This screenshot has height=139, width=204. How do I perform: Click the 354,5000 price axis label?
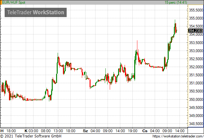(x=196, y=26)
